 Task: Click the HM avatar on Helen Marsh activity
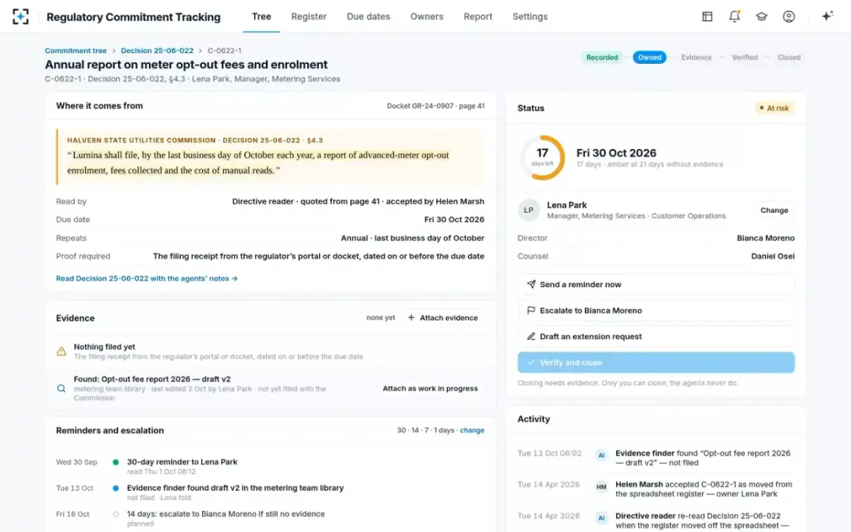(601, 486)
